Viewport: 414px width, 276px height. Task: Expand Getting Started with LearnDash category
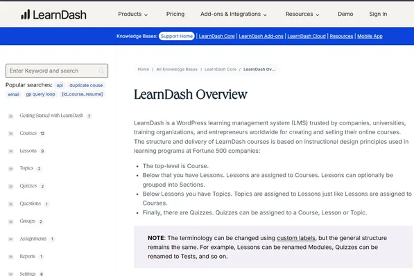pos(51,116)
